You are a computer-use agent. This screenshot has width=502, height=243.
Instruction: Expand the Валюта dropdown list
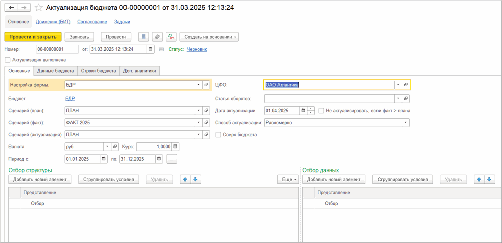point(107,147)
